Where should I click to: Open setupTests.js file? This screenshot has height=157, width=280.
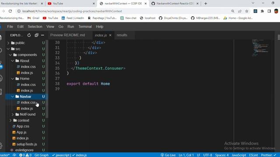click(x=27, y=144)
